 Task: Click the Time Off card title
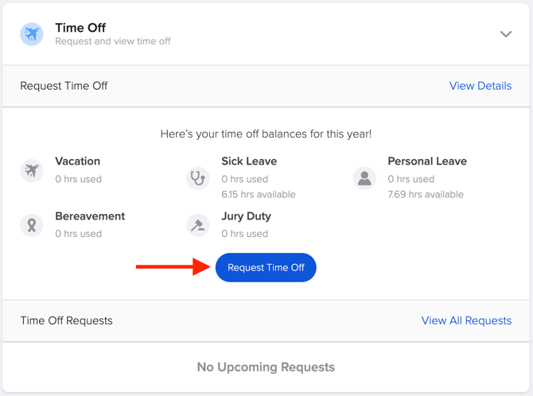[x=80, y=28]
